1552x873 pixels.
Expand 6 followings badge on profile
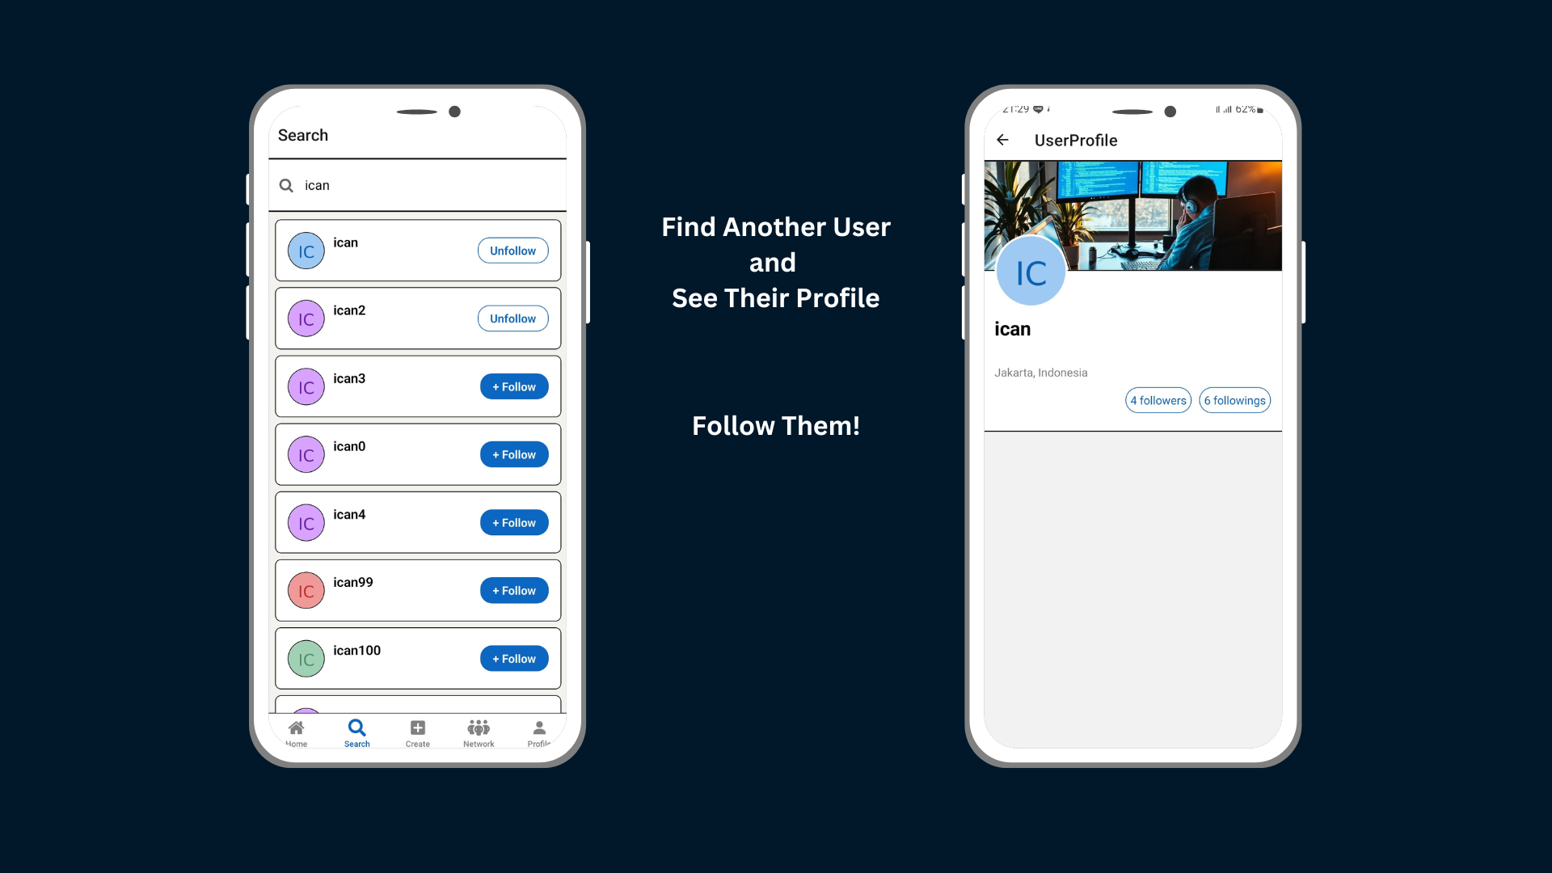[1234, 400]
